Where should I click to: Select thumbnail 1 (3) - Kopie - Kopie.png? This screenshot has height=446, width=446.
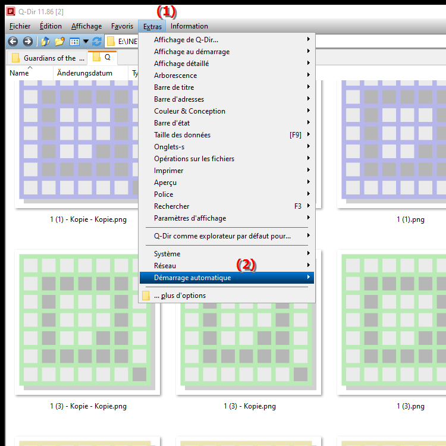click(x=87, y=322)
